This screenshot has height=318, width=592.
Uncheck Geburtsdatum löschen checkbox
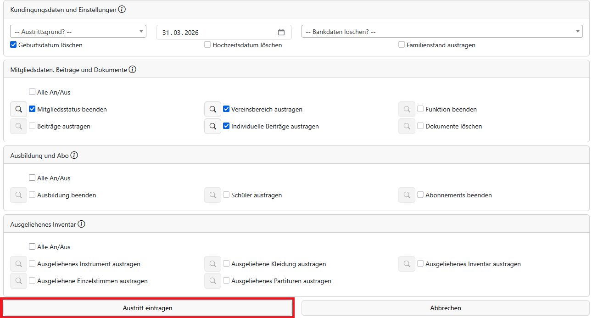pyautogui.click(x=14, y=45)
